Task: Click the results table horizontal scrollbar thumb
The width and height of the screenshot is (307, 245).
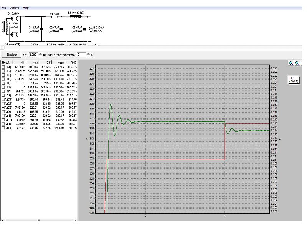Action: pyautogui.click(x=39, y=220)
